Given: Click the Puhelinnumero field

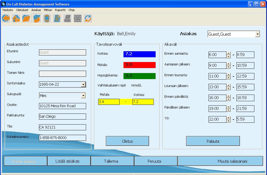Looking at the screenshot, I should pos(62,138).
